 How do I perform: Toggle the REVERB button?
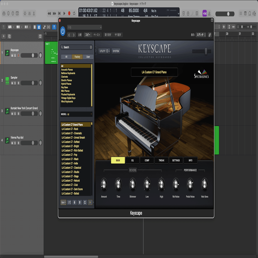[x=133, y=170]
